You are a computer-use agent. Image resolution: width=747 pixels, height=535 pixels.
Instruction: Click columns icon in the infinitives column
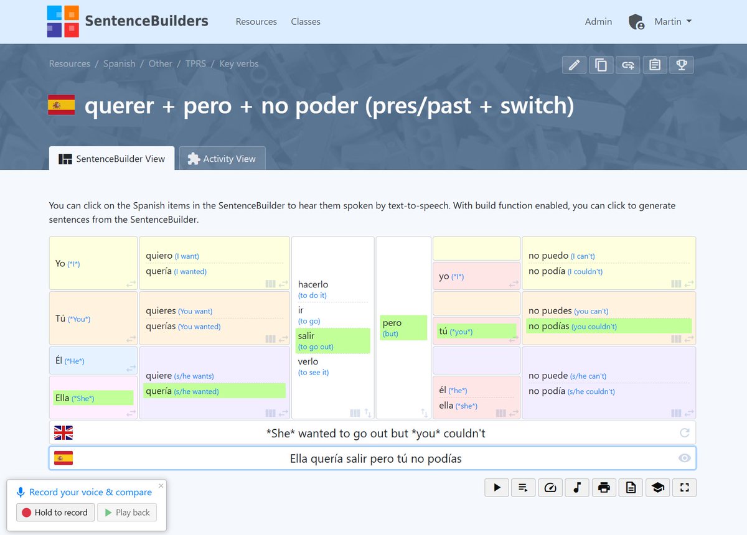pyautogui.click(x=355, y=412)
